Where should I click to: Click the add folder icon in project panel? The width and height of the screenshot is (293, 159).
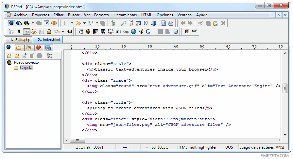click(9, 56)
